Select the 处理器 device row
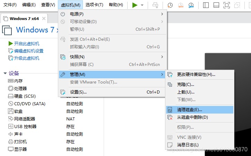251x156 pixels. [x=17, y=88]
